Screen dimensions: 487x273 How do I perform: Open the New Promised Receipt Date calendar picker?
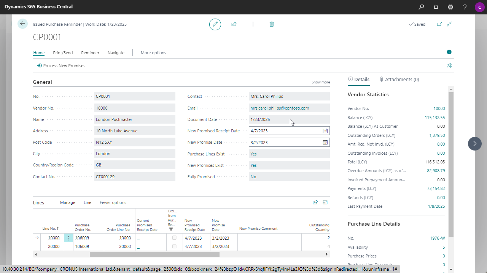coord(325,131)
